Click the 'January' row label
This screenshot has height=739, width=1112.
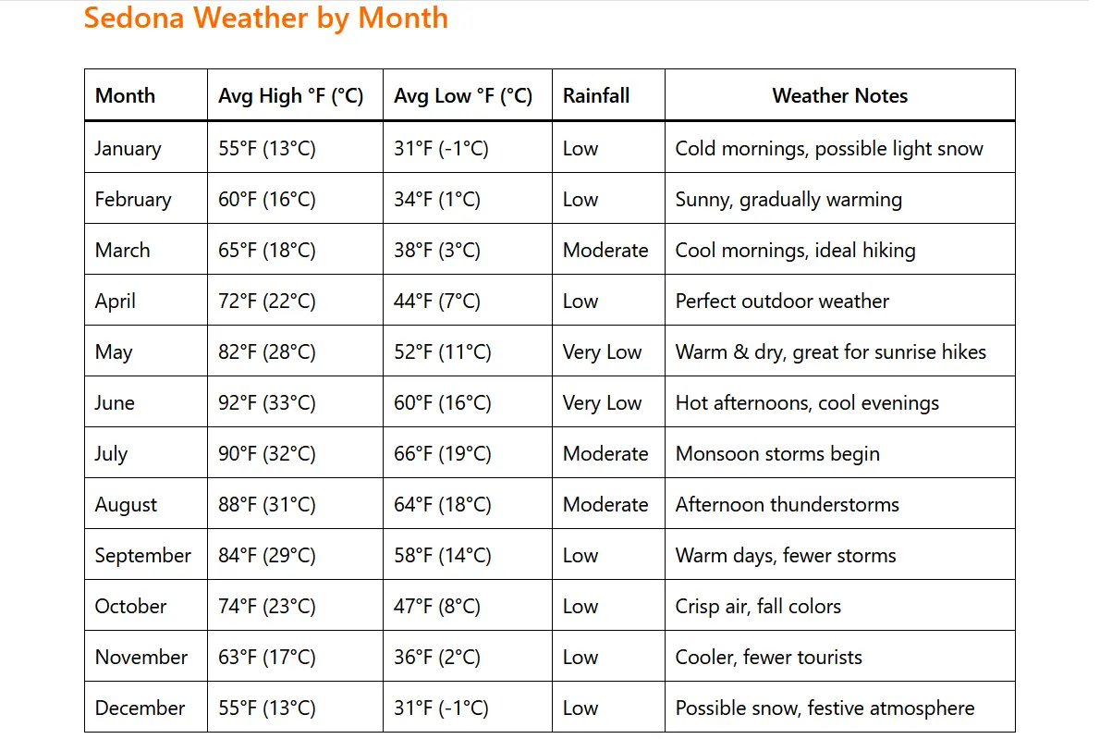click(x=128, y=148)
